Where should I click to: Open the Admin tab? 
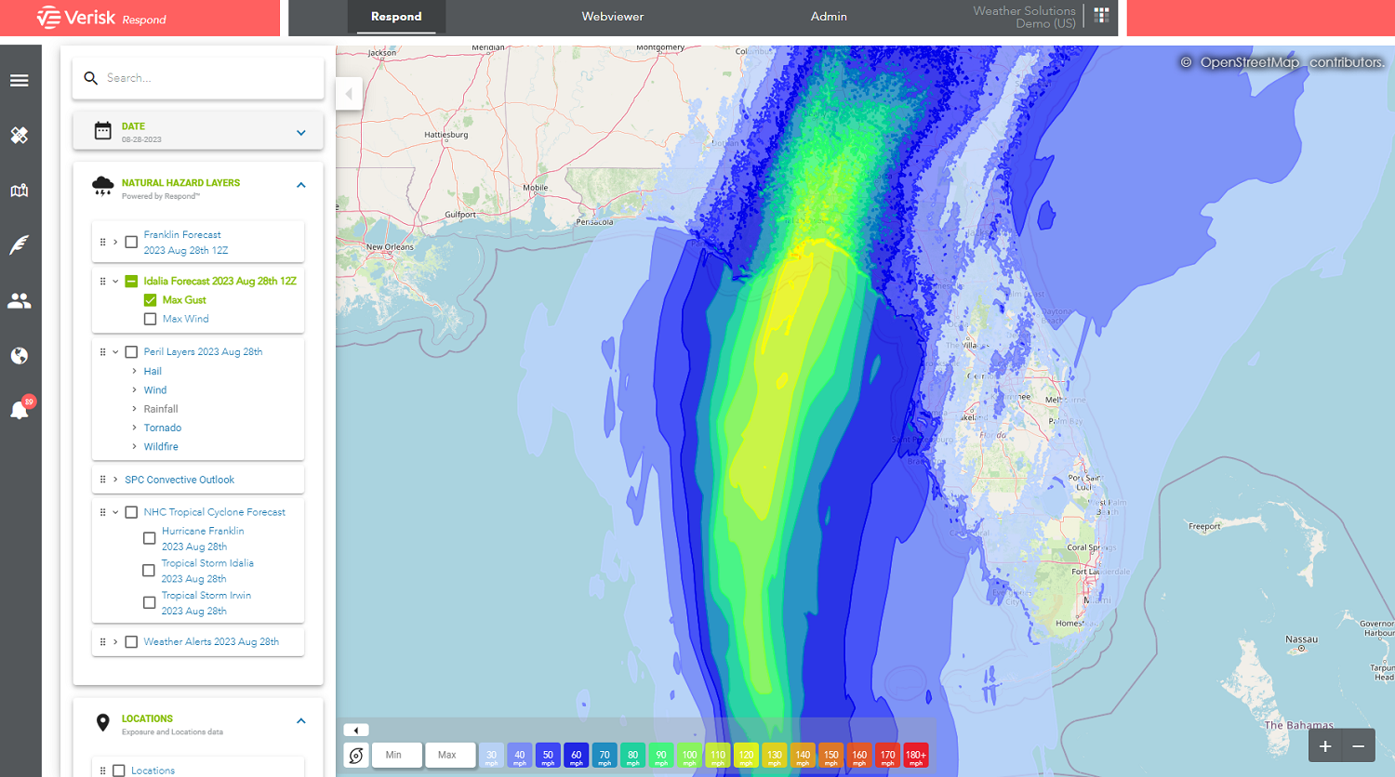coord(828,16)
